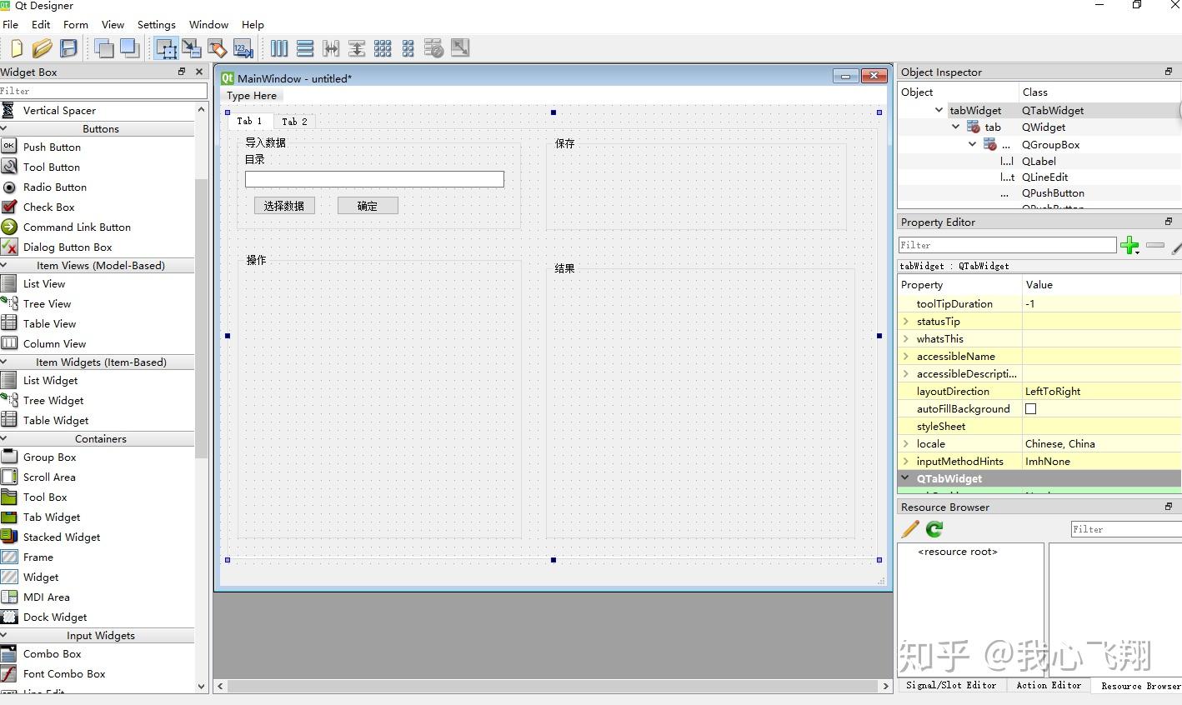Collapse the Containers category in Widget Box
The width and height of the screenshot is (1182, 705).
pyautogui.click(x=100, y=438)
